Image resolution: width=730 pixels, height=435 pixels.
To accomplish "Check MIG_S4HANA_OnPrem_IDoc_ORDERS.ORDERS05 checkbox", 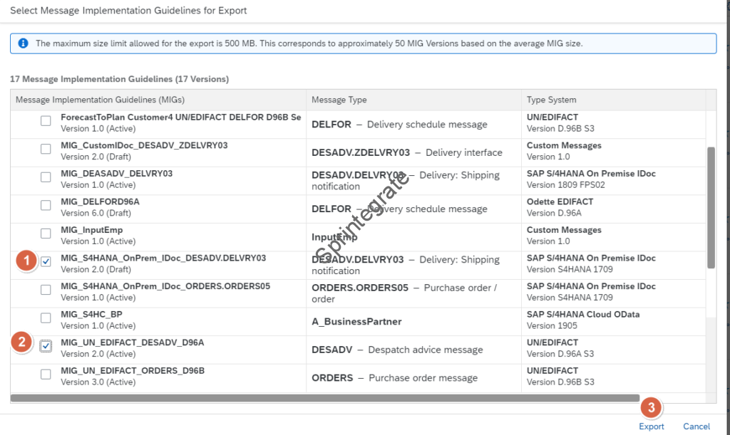I will (x=46, y=290).
